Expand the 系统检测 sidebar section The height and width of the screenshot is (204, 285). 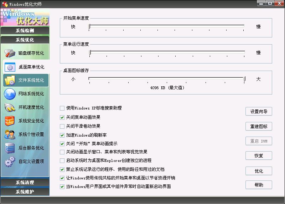pos(25,30)
